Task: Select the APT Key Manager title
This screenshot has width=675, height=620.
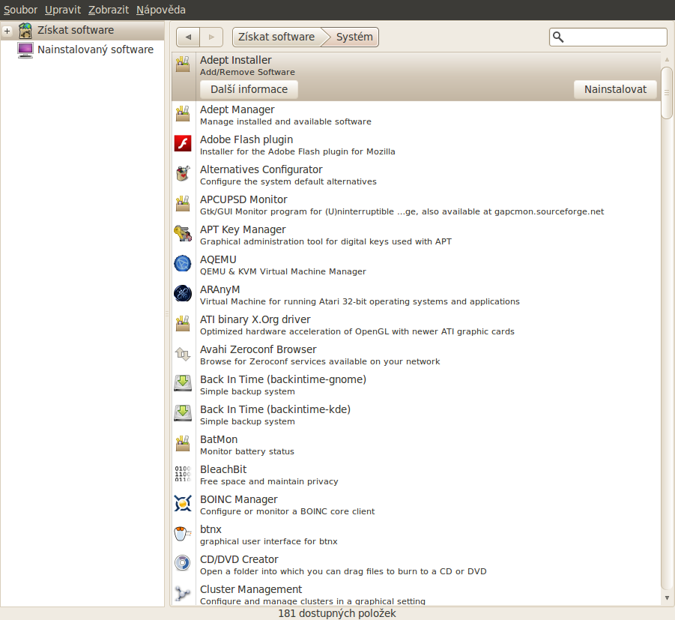Action: click(243, 229)
